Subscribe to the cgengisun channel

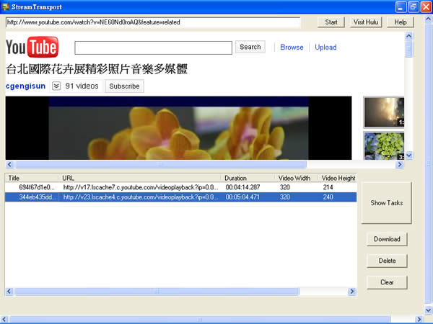coord(124,86)
